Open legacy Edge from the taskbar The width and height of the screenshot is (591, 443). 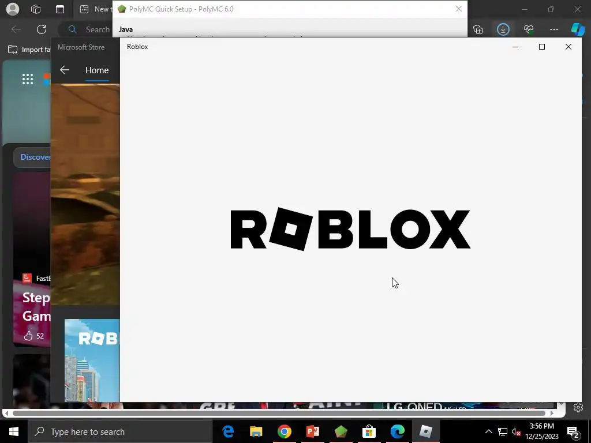coord(228,431)
